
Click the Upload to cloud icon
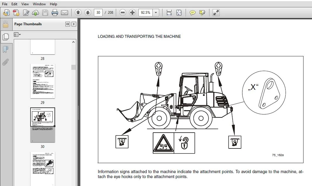coord(35,13)
